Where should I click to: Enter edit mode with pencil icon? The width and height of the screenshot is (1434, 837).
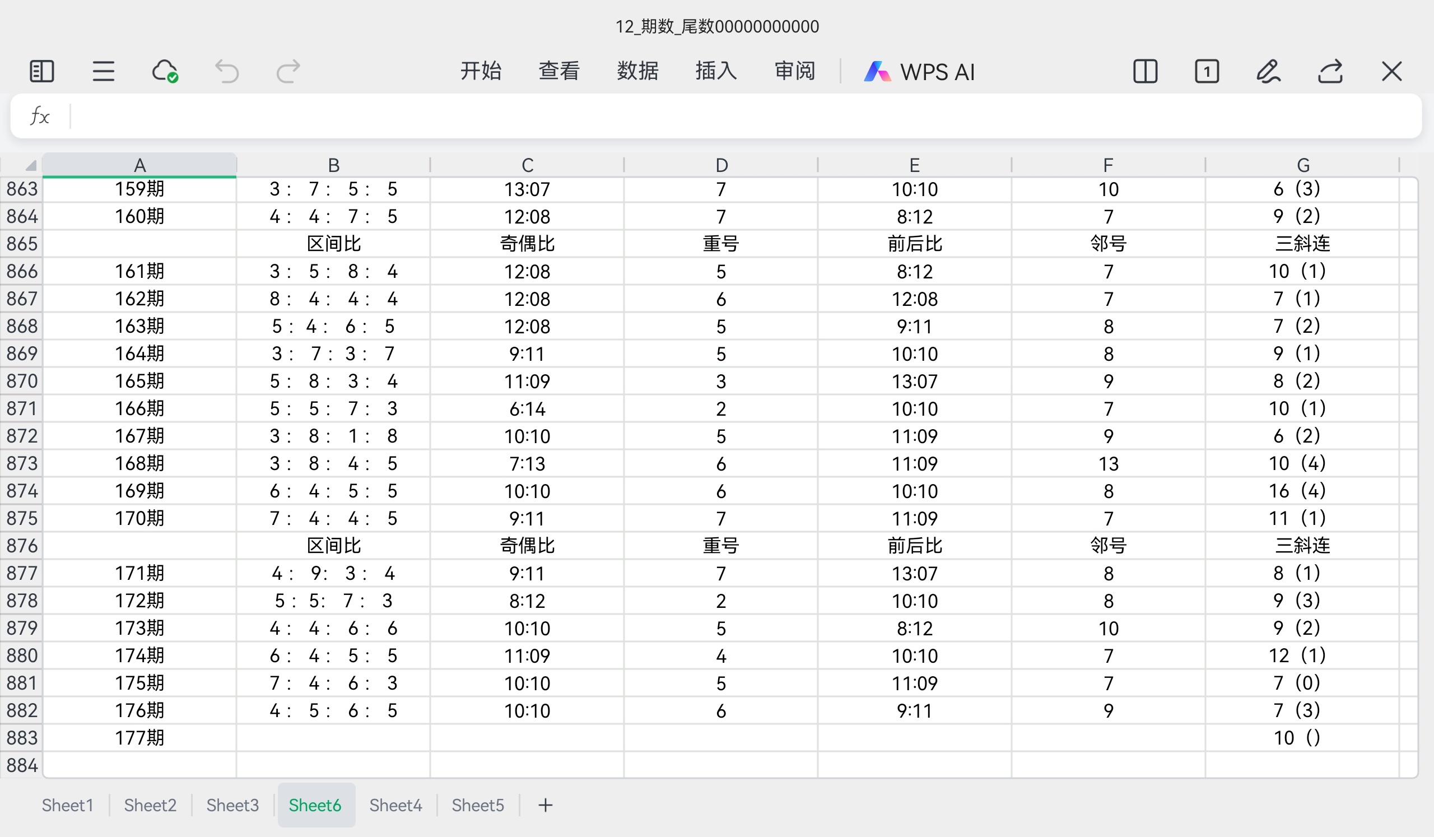1268,72
